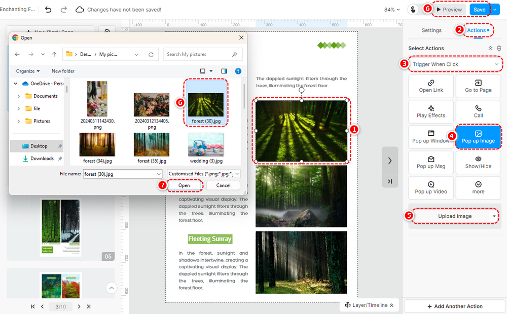Open the 84% zoom dropdown
Viewport: 507px width, 314px height.
coord(392,10)
